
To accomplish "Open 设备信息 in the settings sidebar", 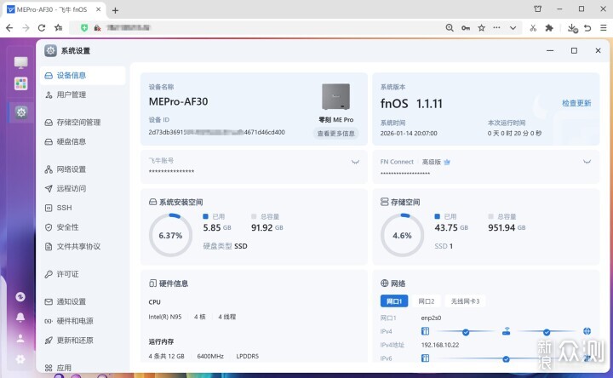I will pos(83,76).
